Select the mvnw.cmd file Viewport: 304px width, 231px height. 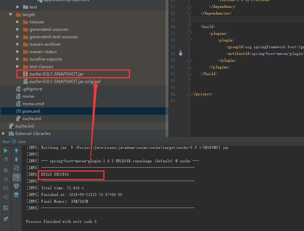[x=33, y=104]
